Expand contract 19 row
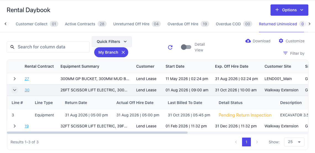 tap(14, 126)
